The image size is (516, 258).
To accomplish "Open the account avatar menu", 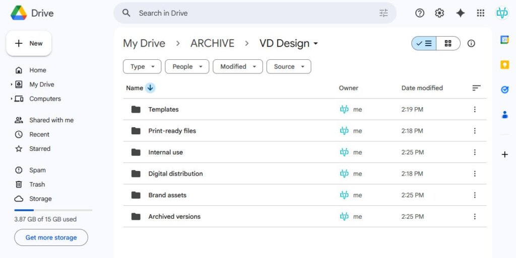I will tap(502, 13).
